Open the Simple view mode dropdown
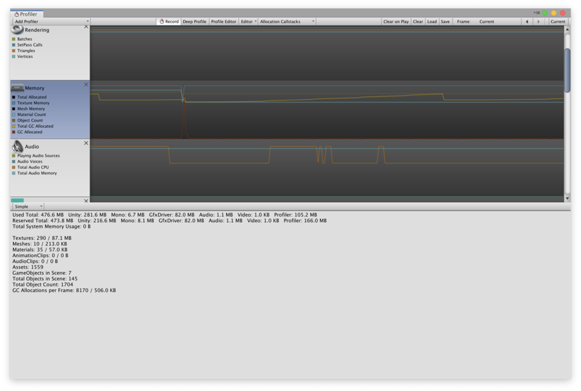 pos(28,206)
